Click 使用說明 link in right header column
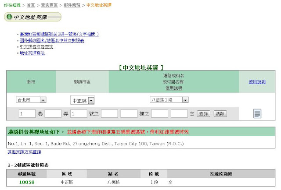This screenshot has width=281, height=190. point(257,82)
